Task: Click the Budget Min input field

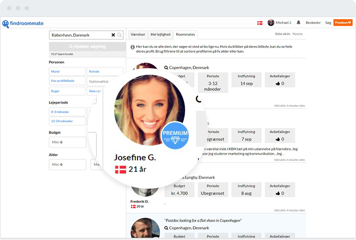Action: coord(67,142)
